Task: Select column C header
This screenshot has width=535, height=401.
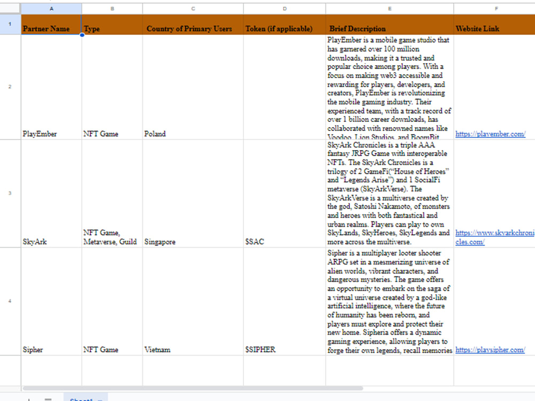Action: [193, 9]
